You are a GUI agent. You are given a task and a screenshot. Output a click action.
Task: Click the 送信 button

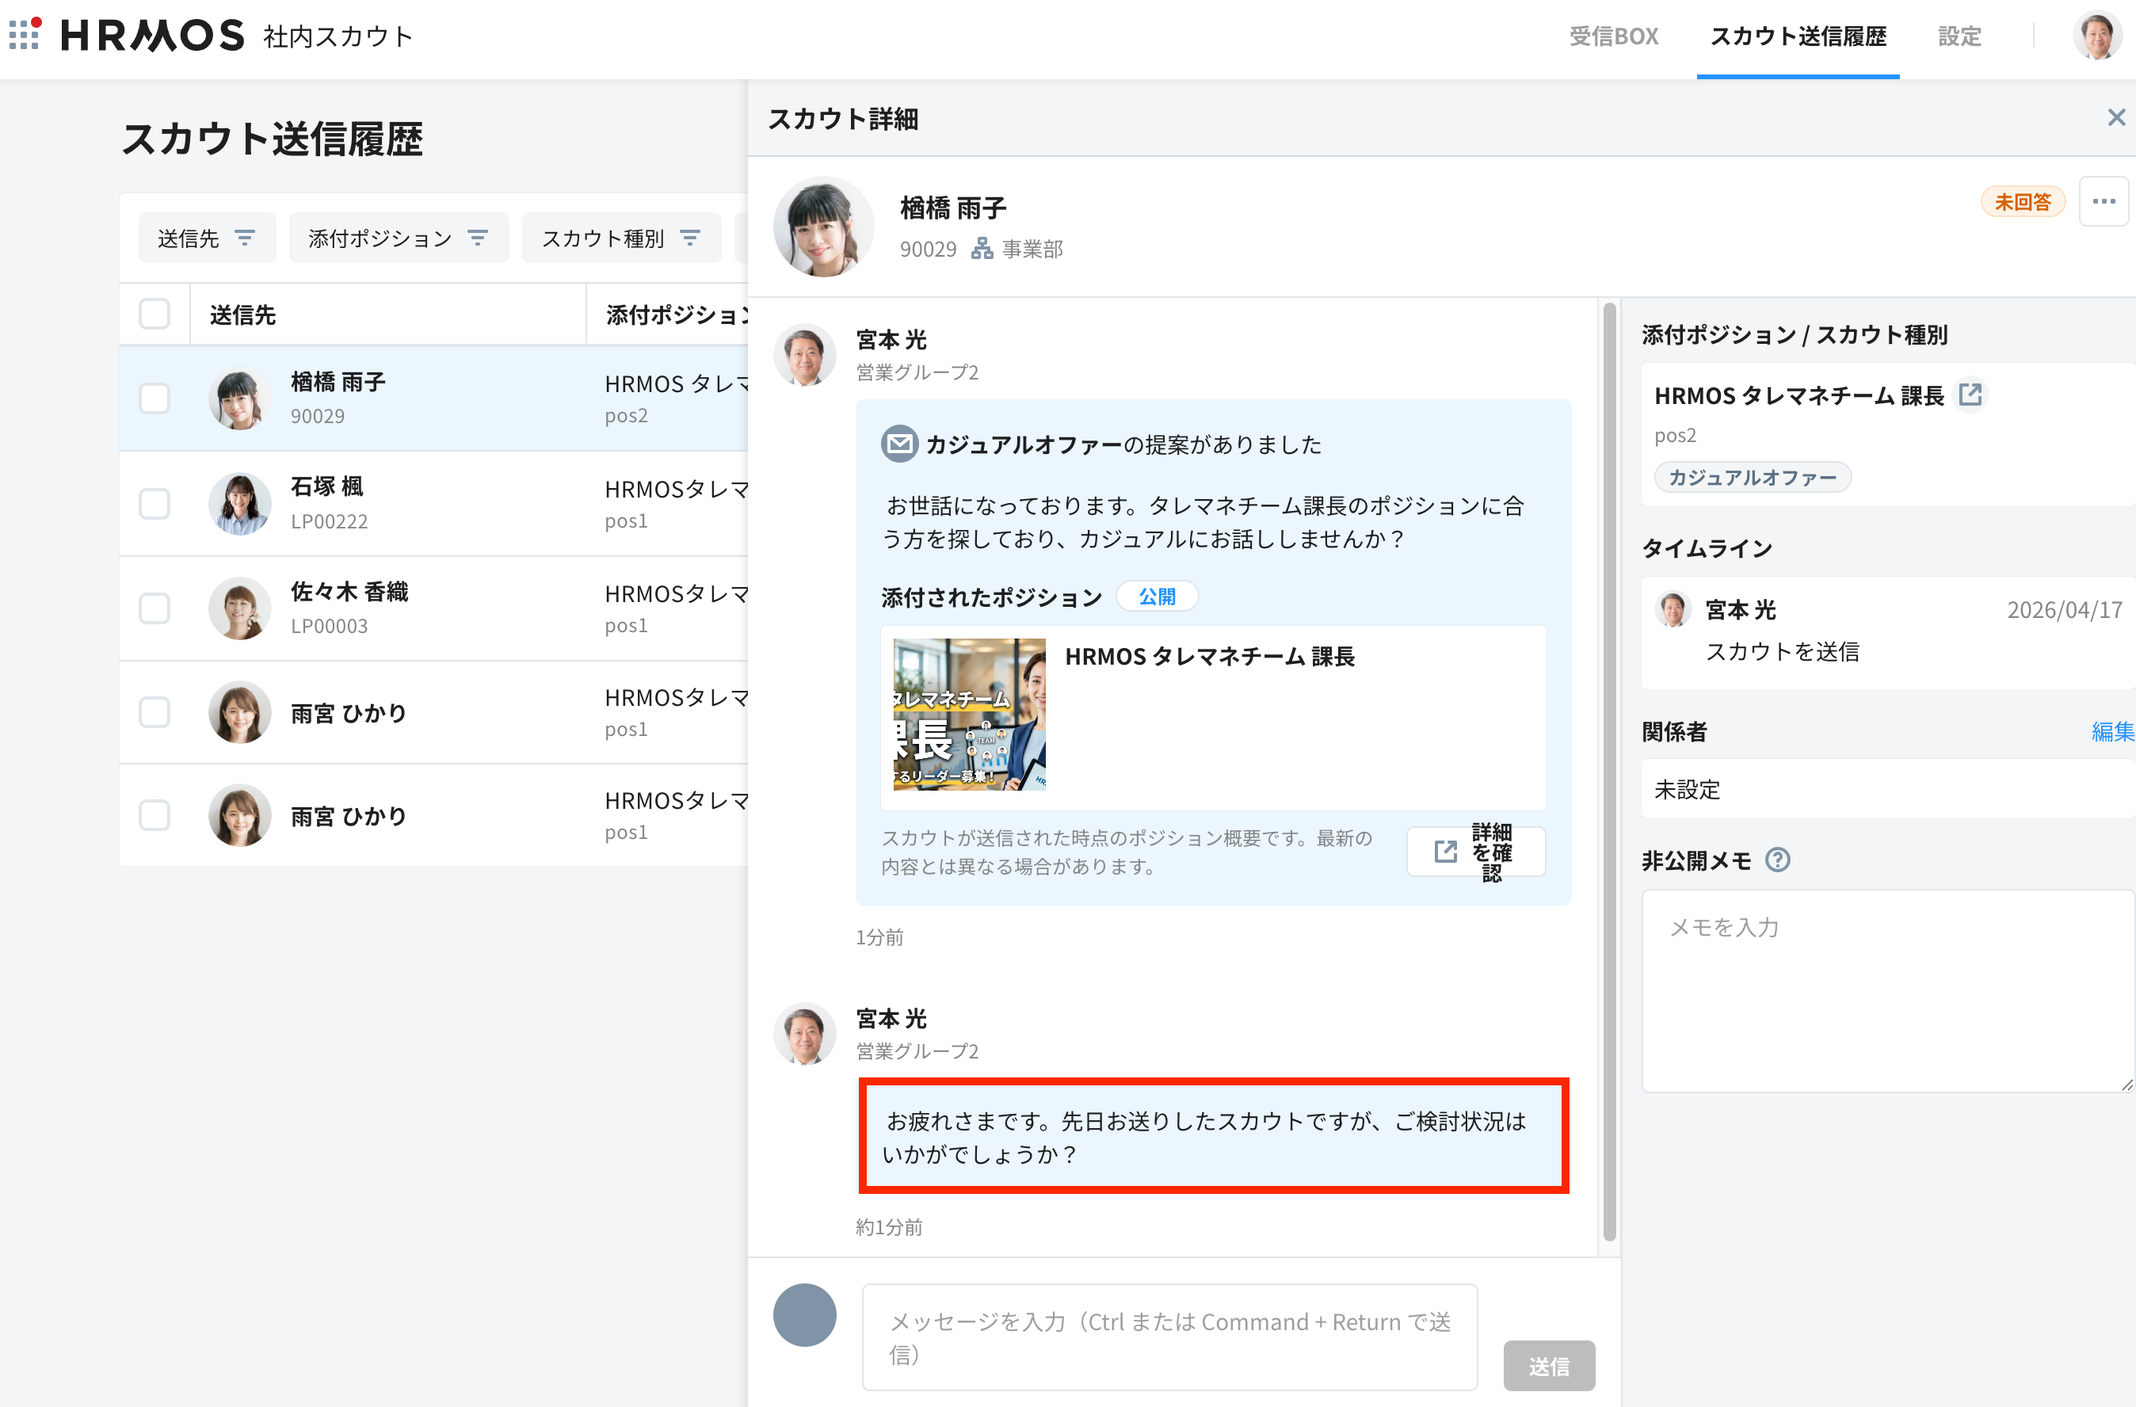[x=1549, y=1366]
